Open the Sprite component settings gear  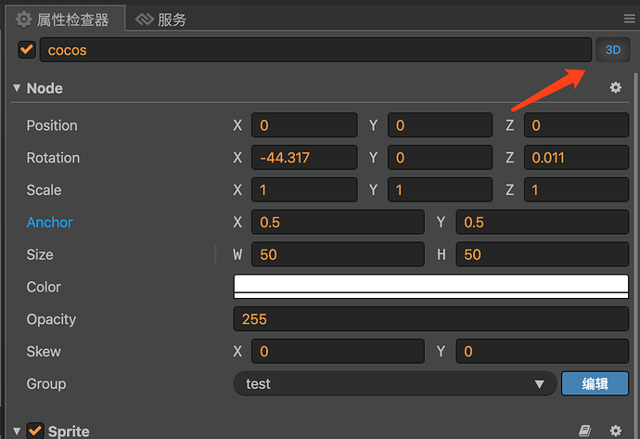(x=615, y=431)
